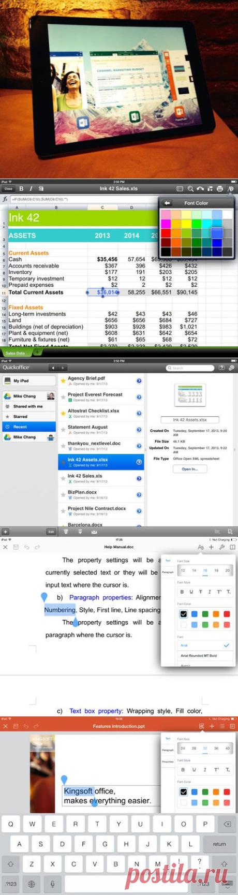The width and height of the screenshot is (238, 895).
Task: Tap the Excel app icon on the iPad photo
Action: pyautogui.click(x=135, y=116)
